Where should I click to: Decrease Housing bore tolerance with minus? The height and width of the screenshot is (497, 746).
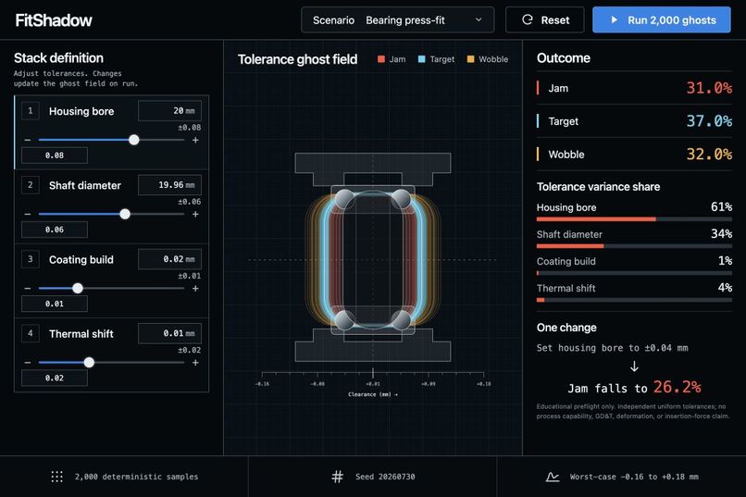point(28,141)
